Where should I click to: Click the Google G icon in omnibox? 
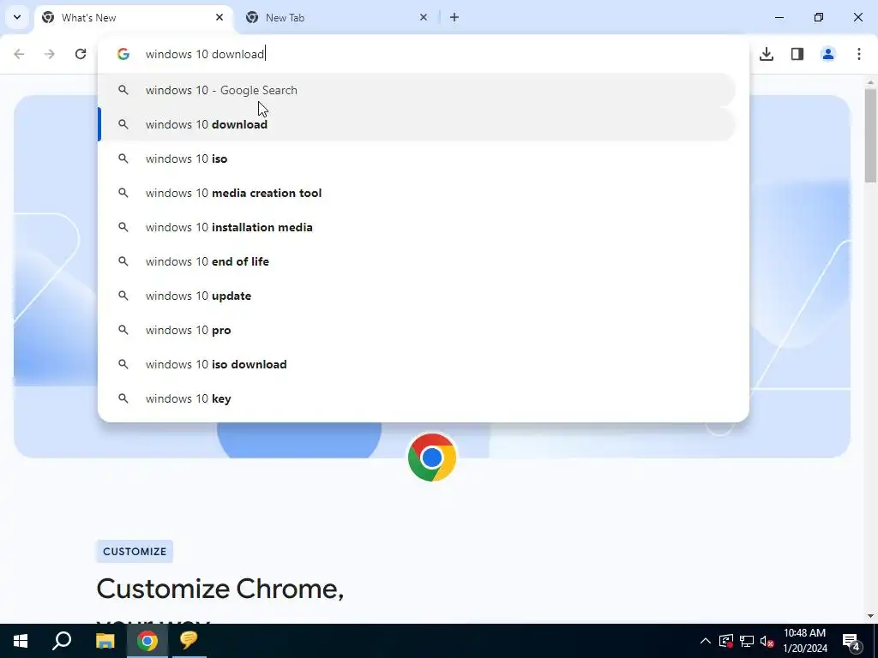(123, 54)
